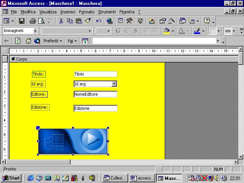244x183 pixels.
Task: Apply the fill/back color bucket
Action: tap(167, 31)
